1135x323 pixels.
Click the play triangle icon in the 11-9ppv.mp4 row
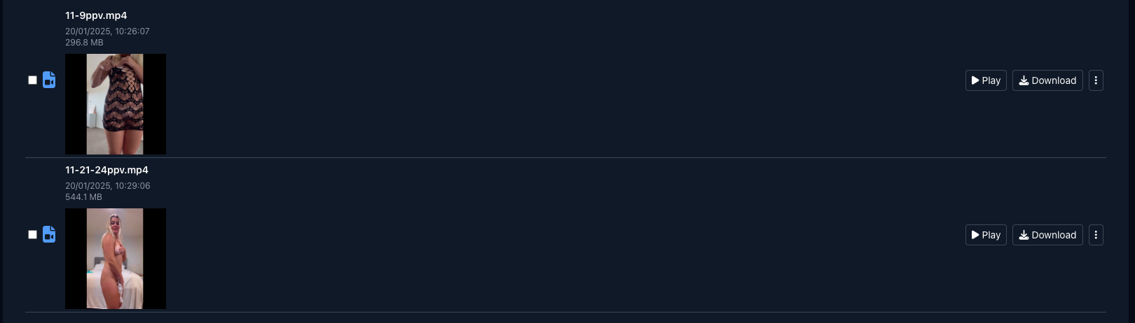975,80
